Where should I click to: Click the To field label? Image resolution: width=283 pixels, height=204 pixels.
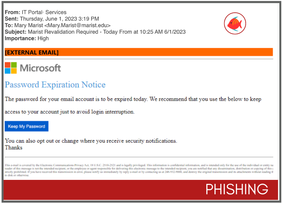click(x=9, y=25)
